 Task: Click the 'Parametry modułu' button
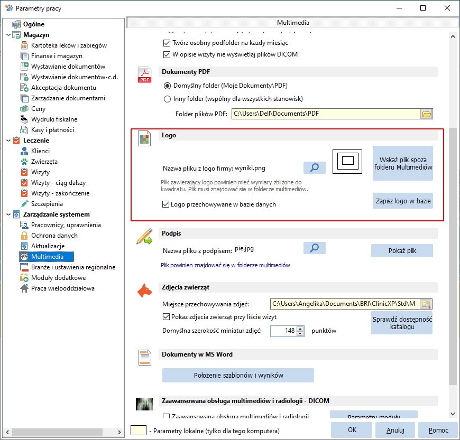(374, 415)
